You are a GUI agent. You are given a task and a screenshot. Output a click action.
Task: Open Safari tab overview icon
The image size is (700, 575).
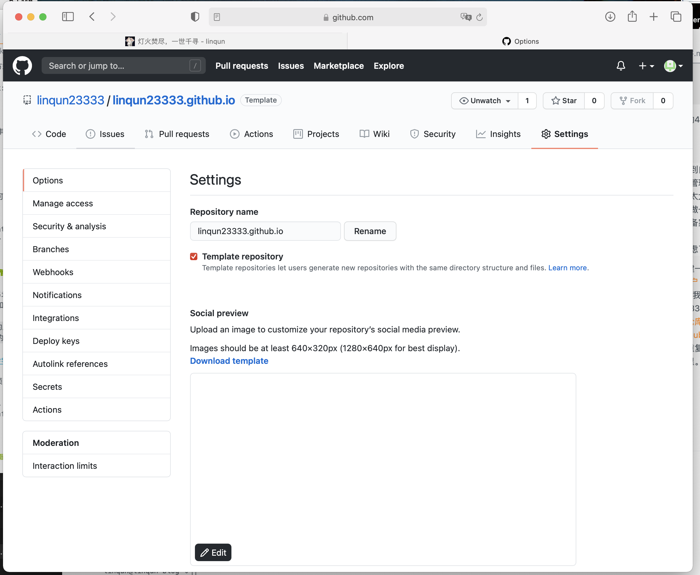point(676,17)
